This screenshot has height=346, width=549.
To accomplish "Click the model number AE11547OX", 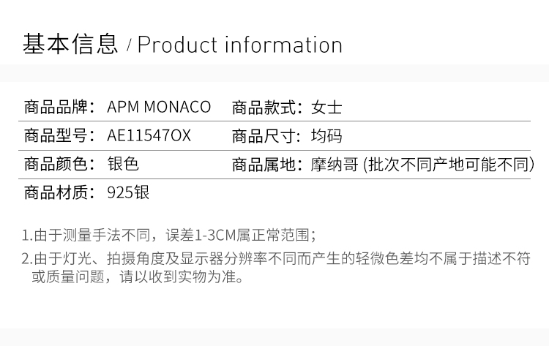I will pyautogui.click(x=149, y=136).
